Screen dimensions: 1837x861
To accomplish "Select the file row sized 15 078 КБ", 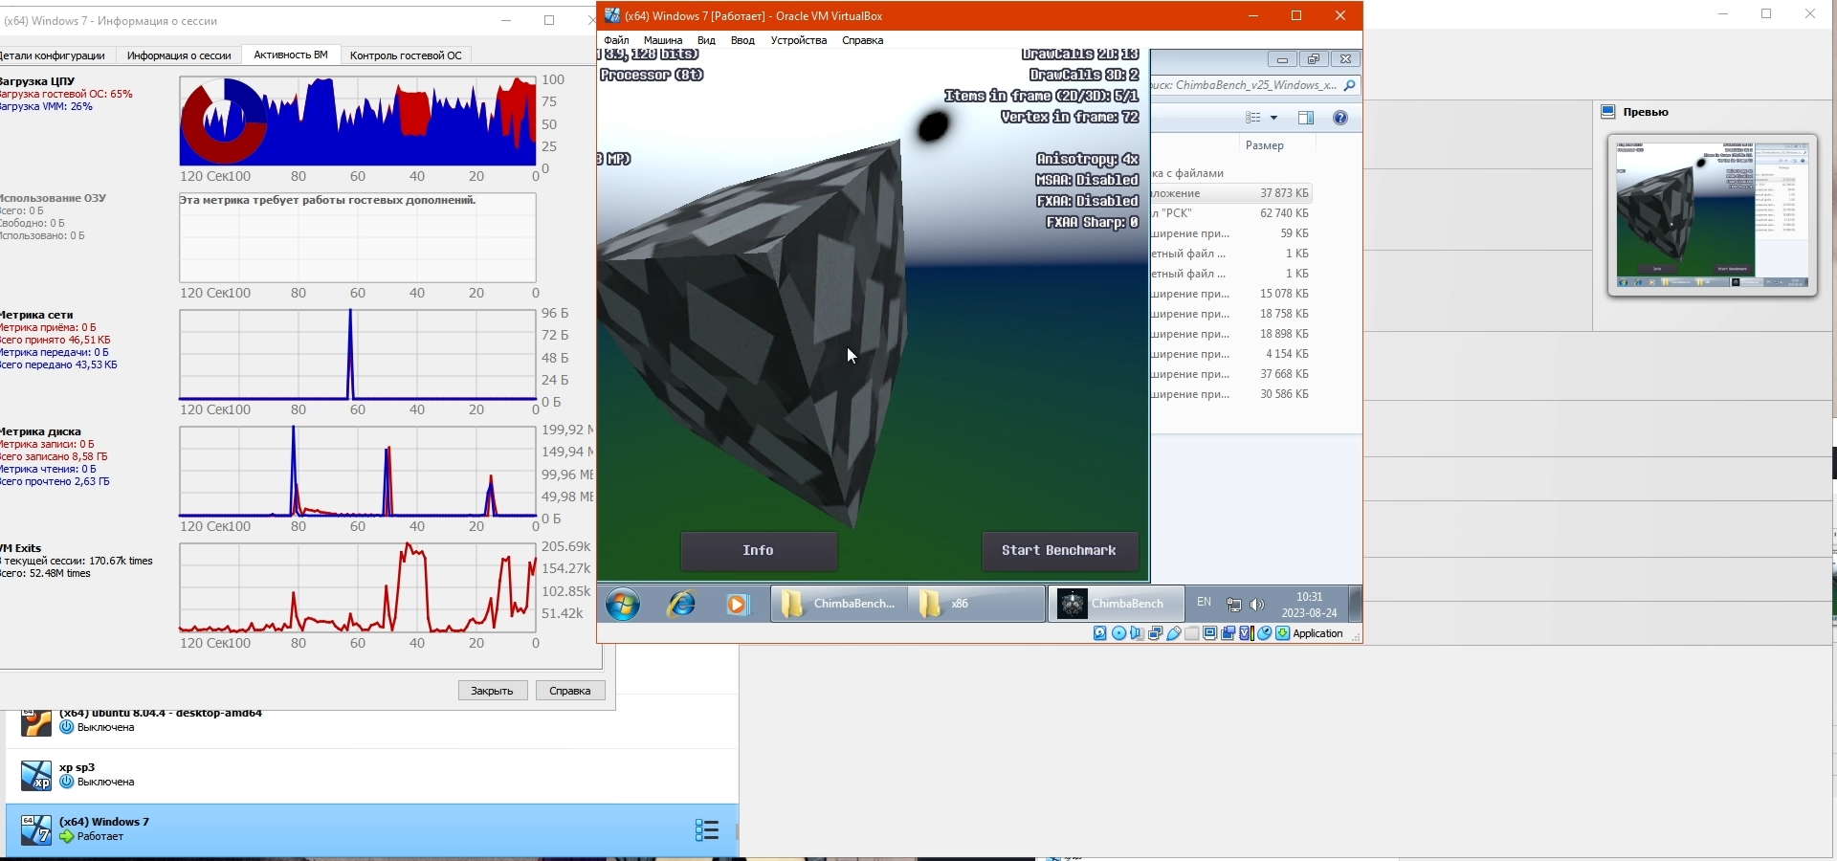I will 1231,294.
